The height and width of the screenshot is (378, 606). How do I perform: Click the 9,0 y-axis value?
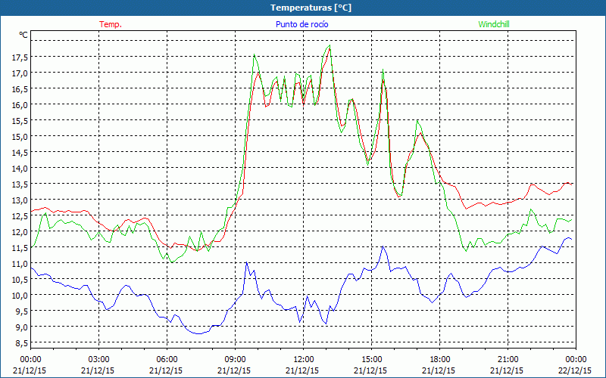pos(22,327)
